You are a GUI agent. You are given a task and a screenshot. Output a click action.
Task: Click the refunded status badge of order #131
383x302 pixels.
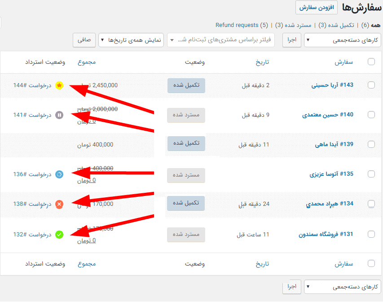[x=186, y=235]
